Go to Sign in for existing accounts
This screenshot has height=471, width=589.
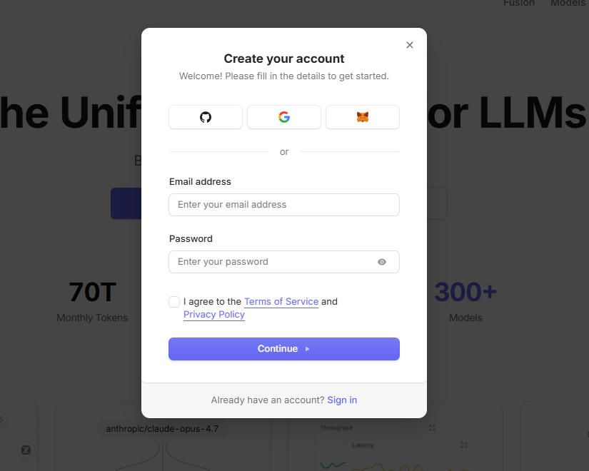pyautogui.click(x=342, y=400)
